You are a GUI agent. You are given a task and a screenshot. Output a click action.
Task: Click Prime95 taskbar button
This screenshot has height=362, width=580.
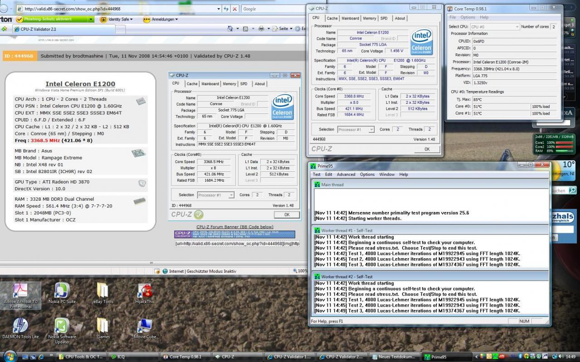tap(447, 357)
